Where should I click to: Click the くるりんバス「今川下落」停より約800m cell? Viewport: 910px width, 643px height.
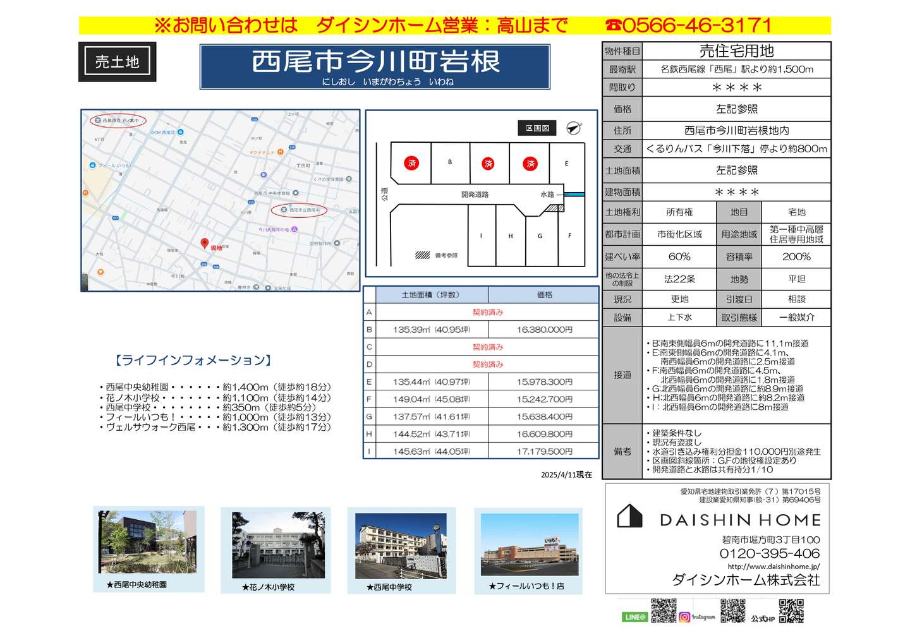pyautogui.click(x=736, y=149)
